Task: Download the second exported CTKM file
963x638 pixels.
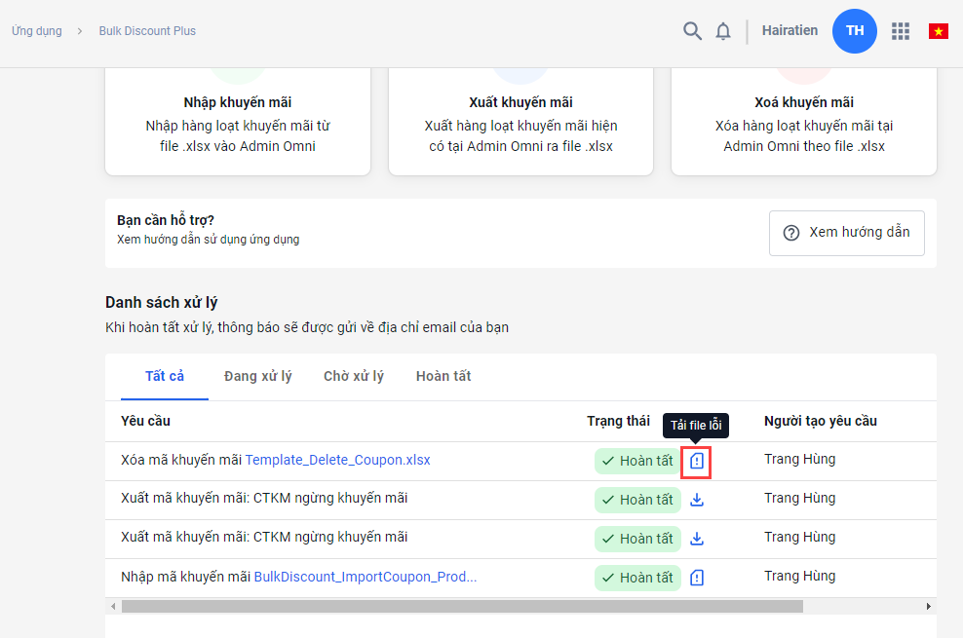Action: click(697, 539)
